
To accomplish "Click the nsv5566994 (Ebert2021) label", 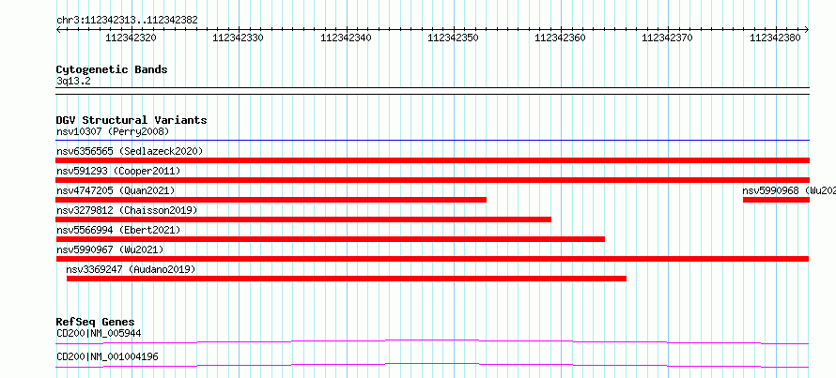I will pyautogui.click(x=118, y=230).
